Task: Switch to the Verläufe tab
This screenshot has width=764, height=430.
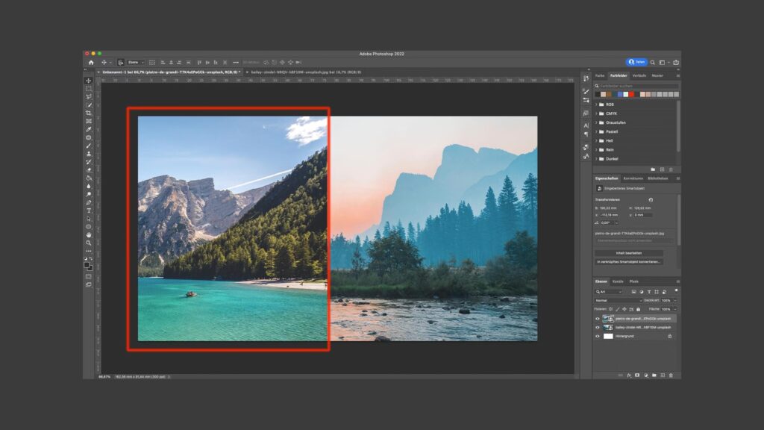Action: pyautogui.click(x=639, y=75)
